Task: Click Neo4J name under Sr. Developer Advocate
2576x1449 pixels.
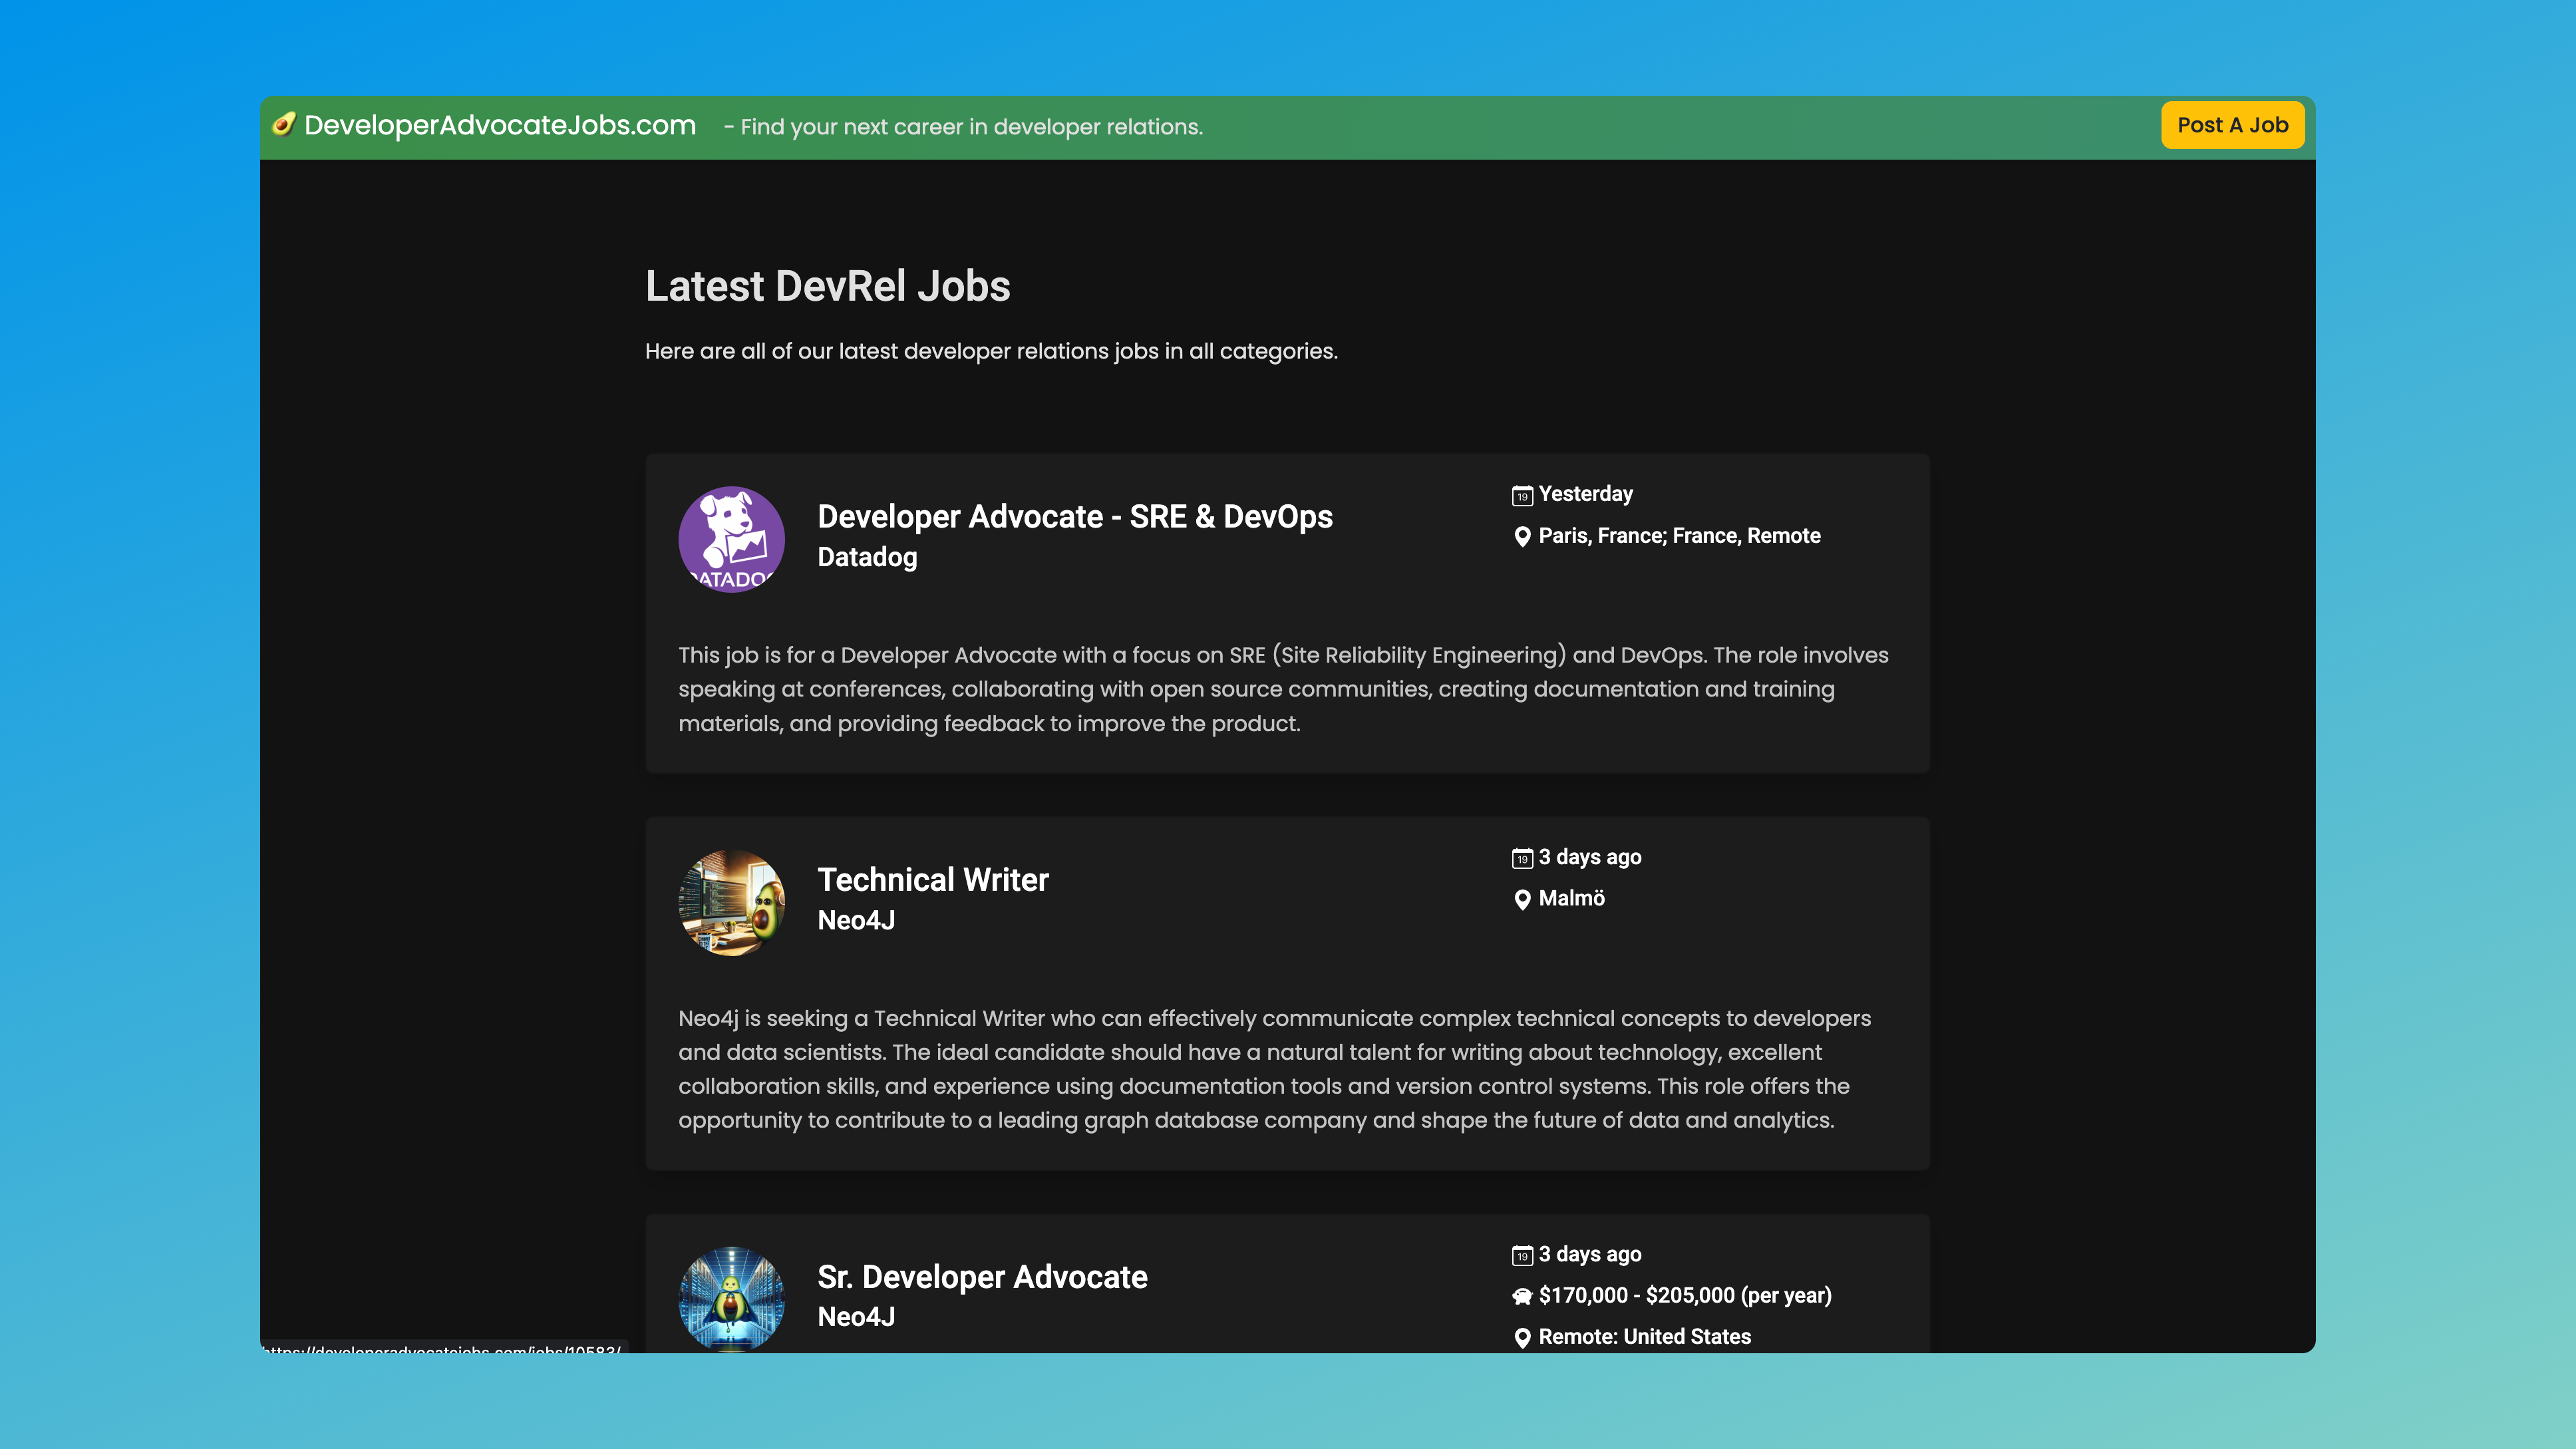Action: (856, 1316)
